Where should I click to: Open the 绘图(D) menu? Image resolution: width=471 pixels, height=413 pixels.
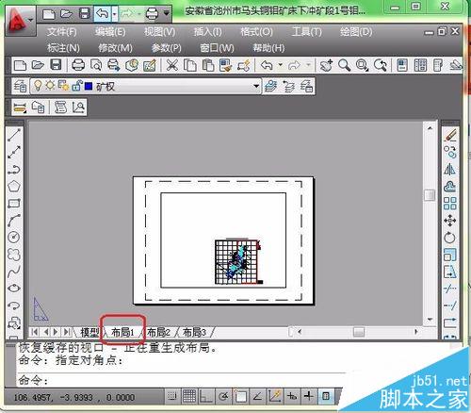coord(356,32)
